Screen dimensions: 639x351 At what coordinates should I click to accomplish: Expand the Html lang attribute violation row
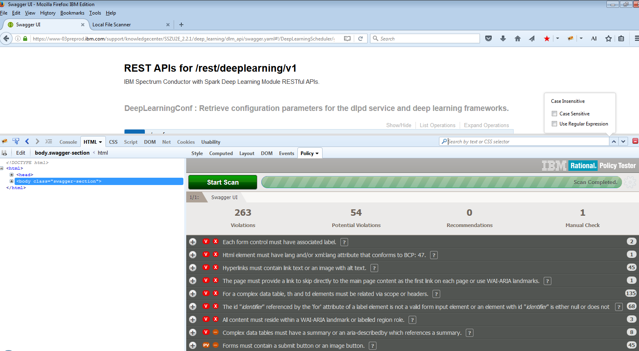click(193, 255)
